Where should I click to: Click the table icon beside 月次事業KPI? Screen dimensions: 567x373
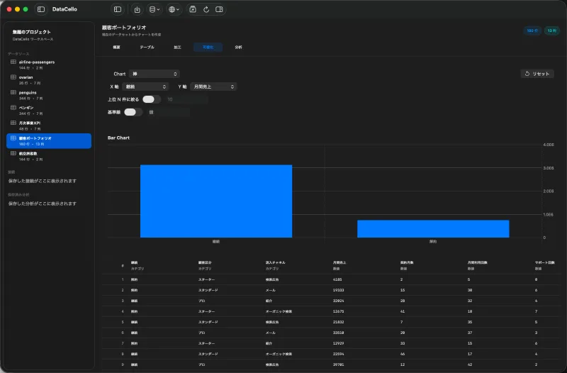pos(13,123)
